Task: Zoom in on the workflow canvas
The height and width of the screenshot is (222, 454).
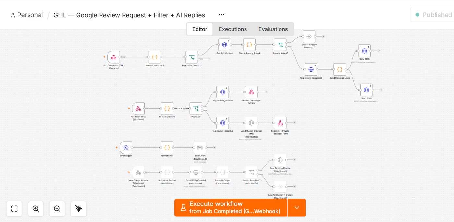Action: click(36, 209)
